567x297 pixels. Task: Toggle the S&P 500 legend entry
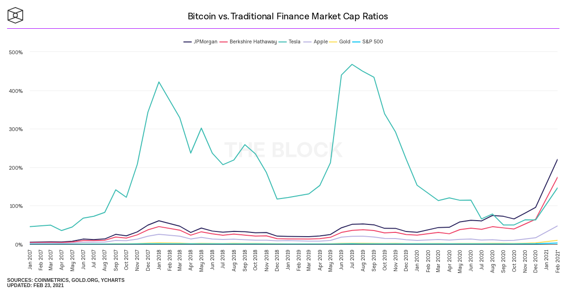tap(368, 41)
